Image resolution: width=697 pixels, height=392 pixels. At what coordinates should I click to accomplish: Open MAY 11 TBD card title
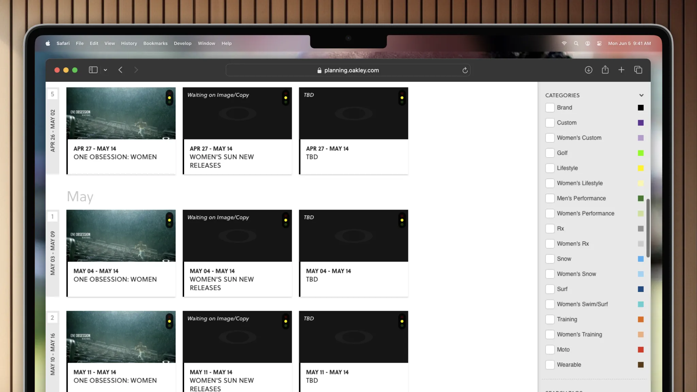312,380
